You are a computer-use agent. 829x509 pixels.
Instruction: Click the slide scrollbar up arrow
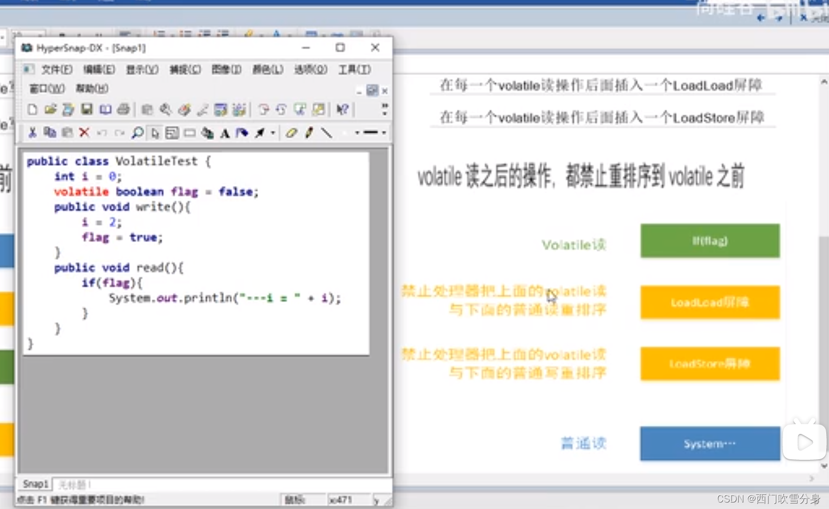coord(824,82)
